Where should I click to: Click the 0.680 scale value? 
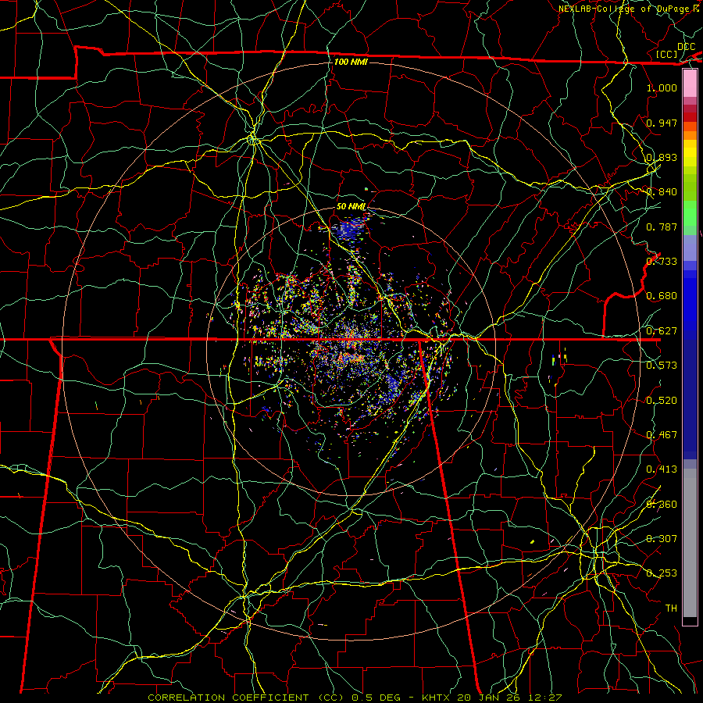(x=662, y=296)
